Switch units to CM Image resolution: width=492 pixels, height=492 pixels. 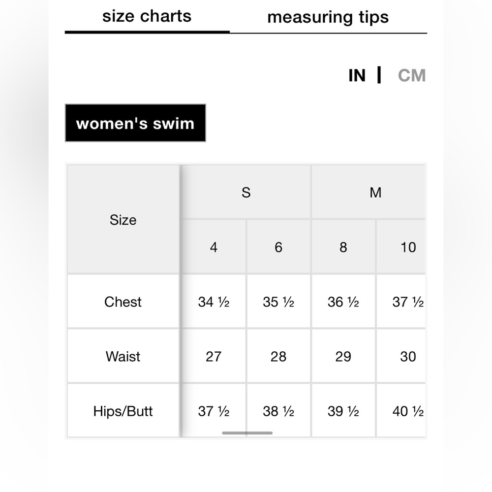point(411,76)
